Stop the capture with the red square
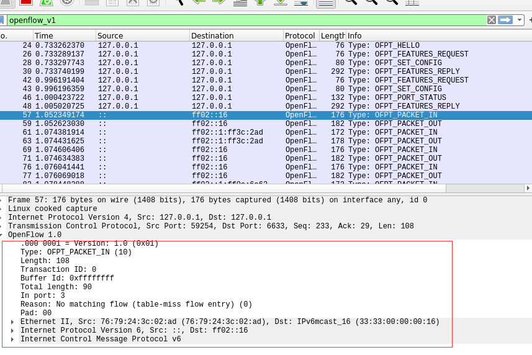532x355 pixels. click(26, 2)
